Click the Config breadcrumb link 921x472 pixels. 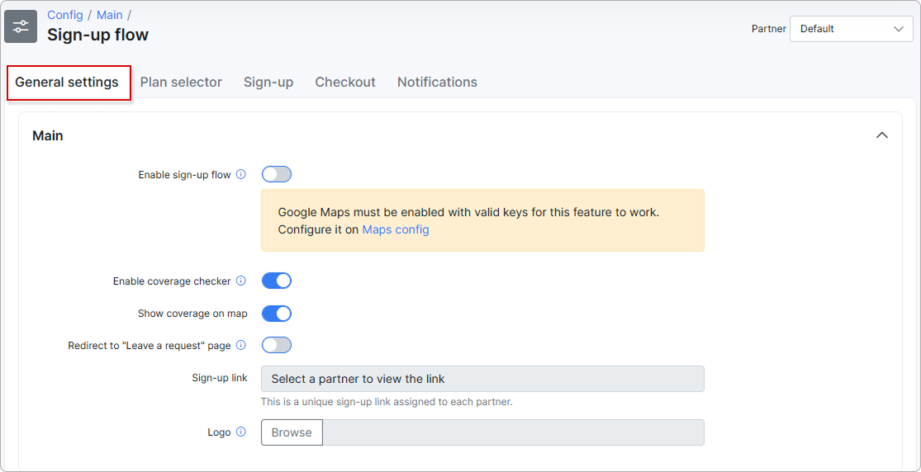[x=65, y=15]
